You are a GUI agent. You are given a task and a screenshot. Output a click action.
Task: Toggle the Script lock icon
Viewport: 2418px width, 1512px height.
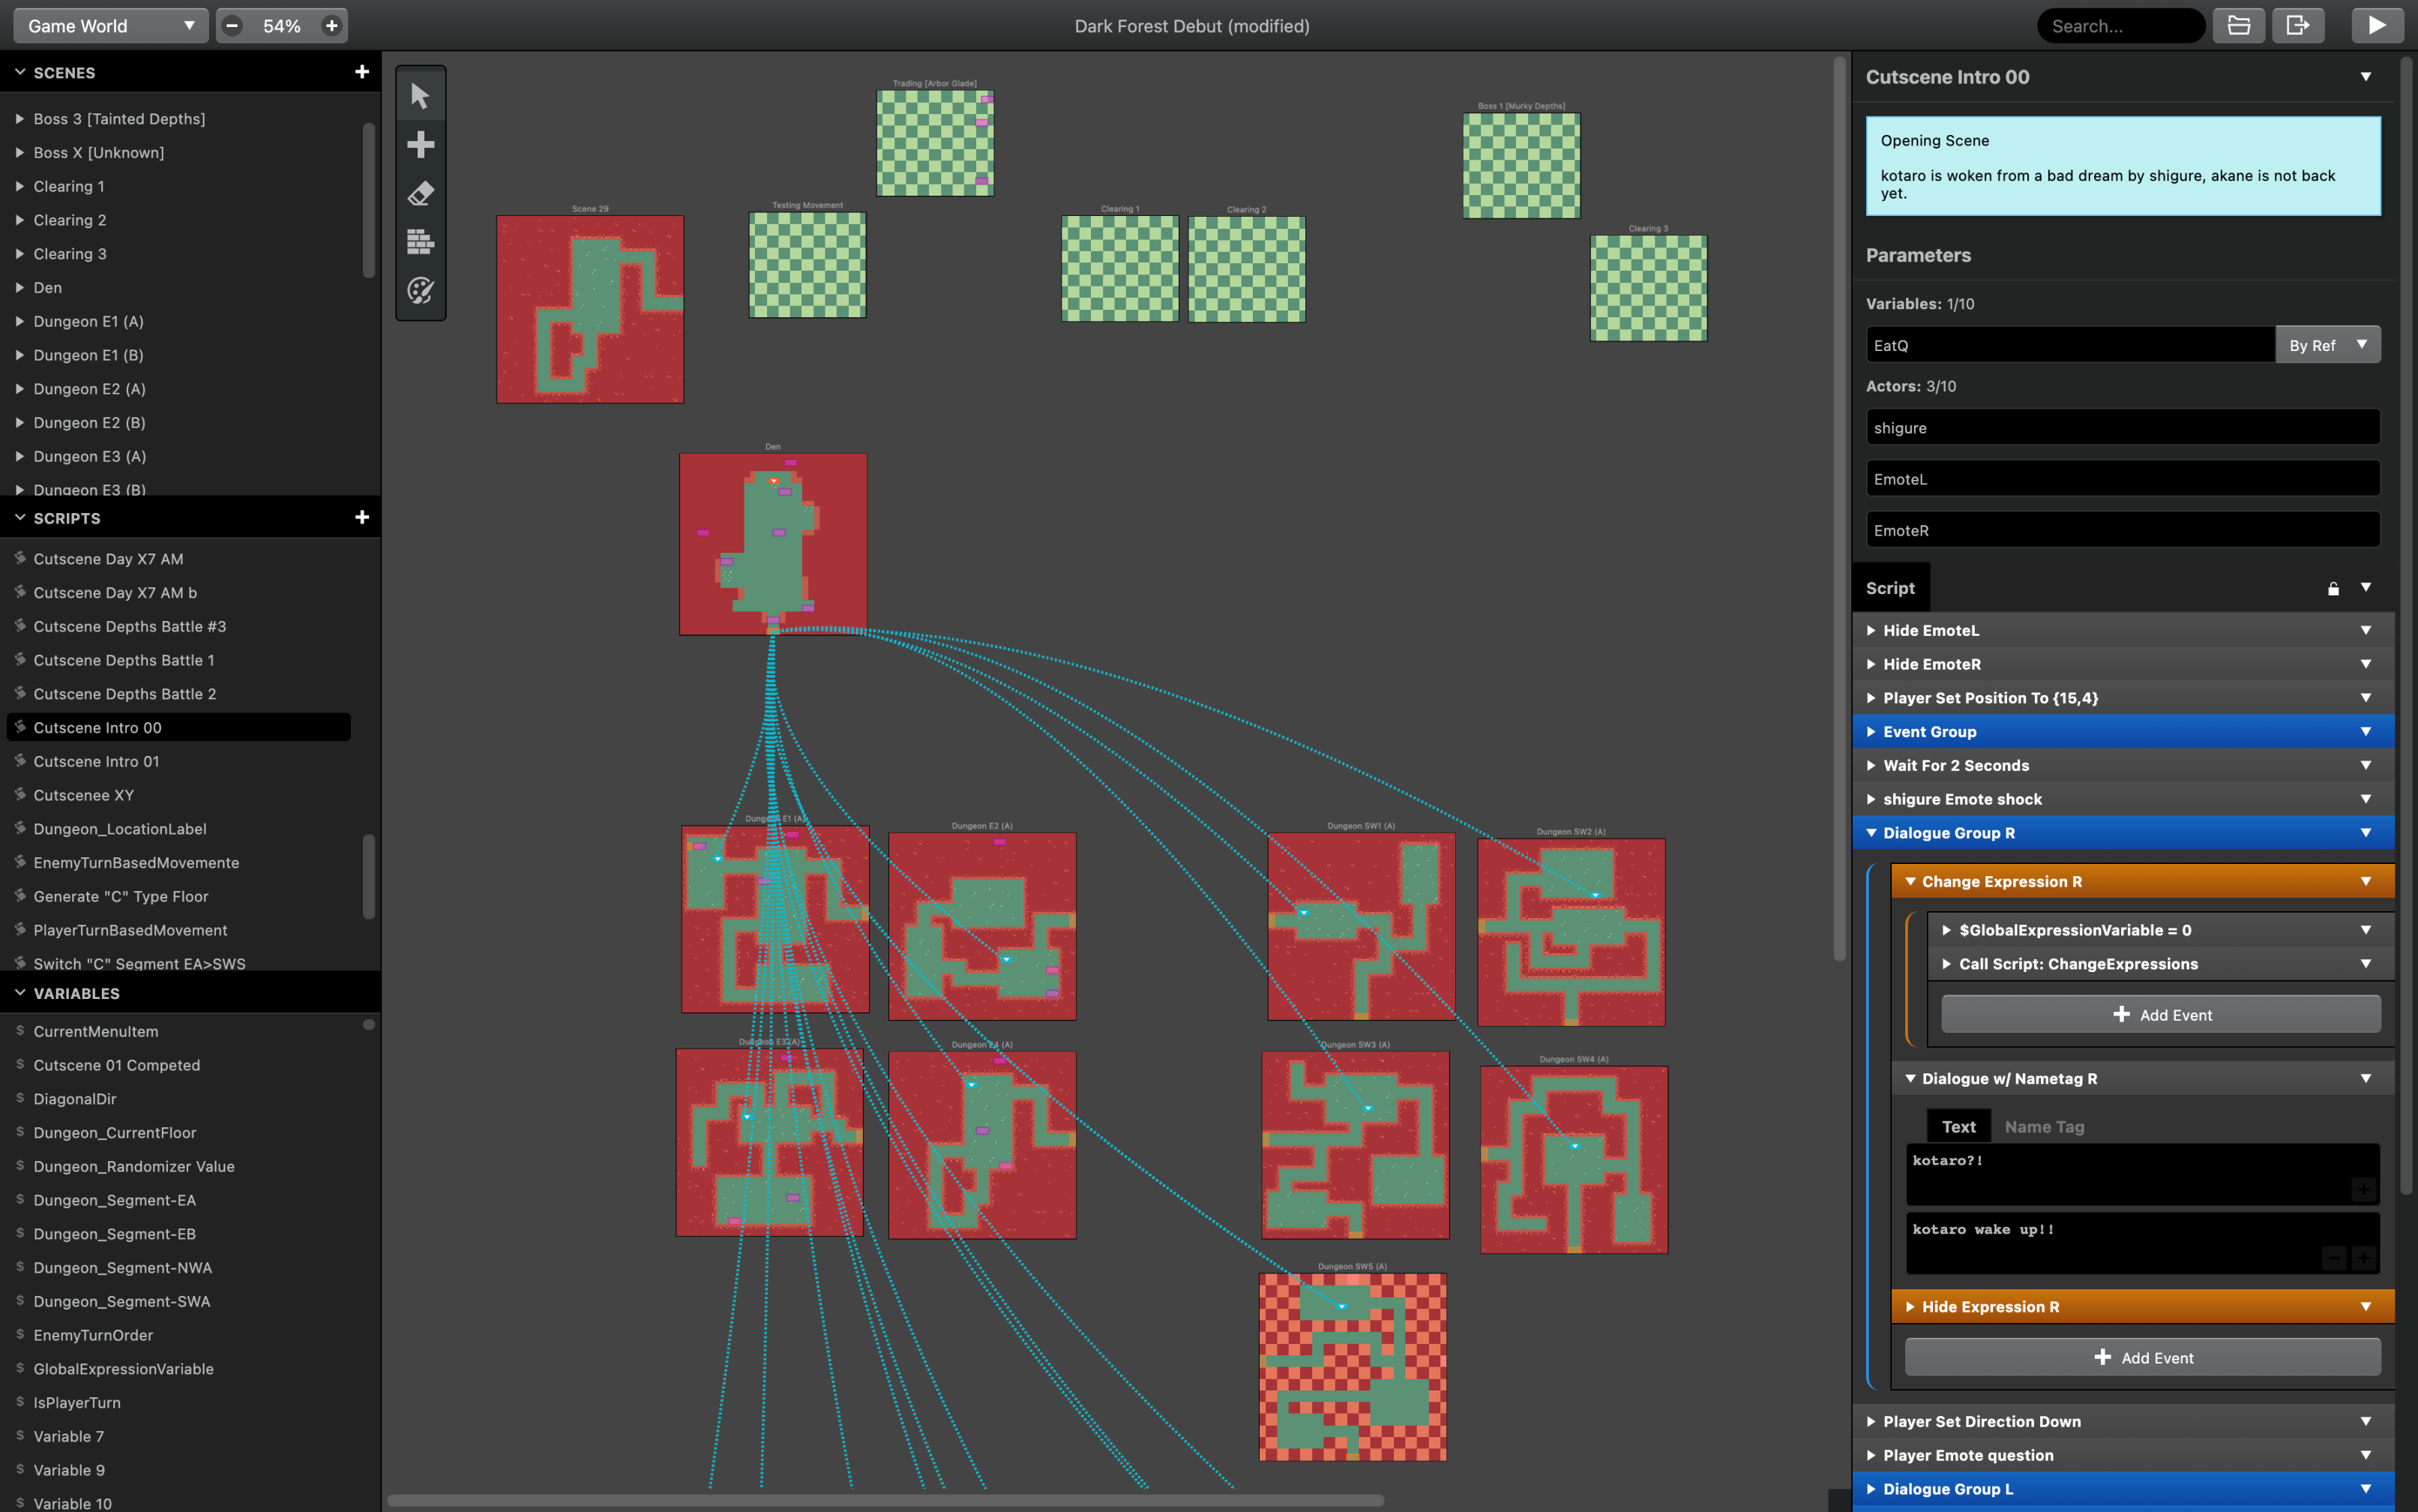tap(2333, 588)
